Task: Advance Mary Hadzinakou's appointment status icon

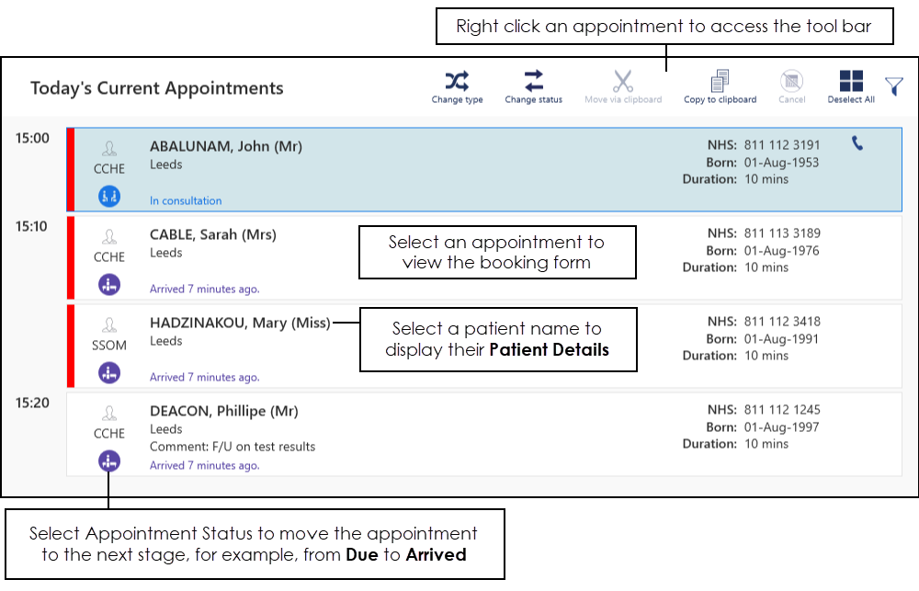Action: (109, 372)
